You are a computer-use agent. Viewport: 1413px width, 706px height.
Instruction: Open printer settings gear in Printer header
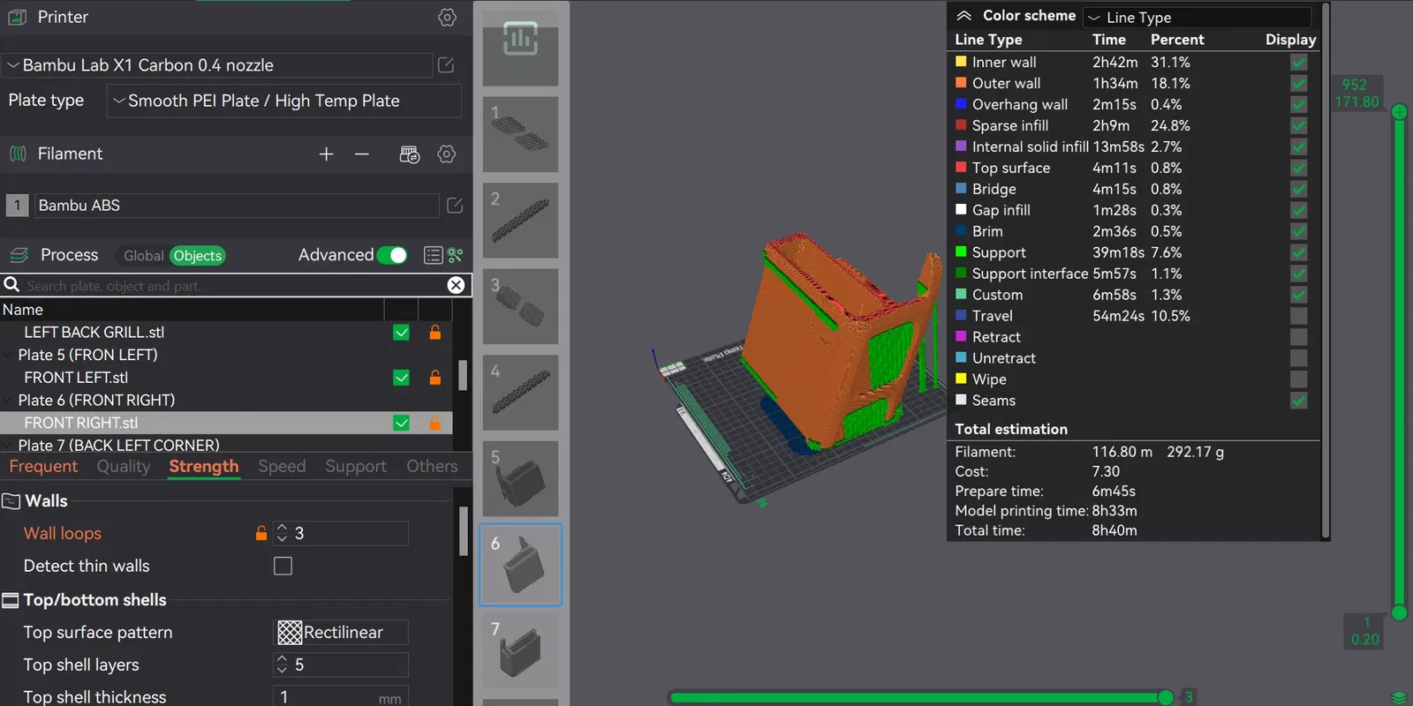click(x=447, y=18)
